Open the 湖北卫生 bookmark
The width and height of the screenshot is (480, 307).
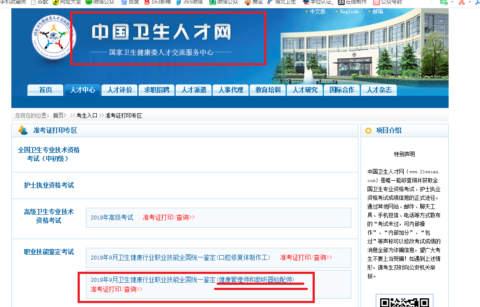point(282,2)
